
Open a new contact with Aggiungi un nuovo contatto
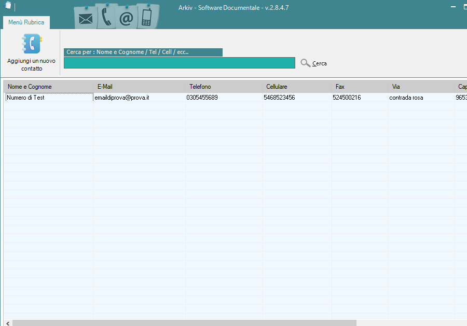point(31,52)
